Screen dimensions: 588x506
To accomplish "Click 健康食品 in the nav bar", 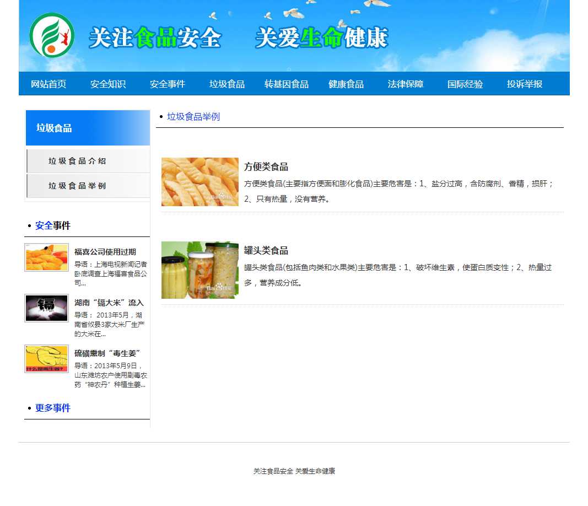I will [346, 84].
